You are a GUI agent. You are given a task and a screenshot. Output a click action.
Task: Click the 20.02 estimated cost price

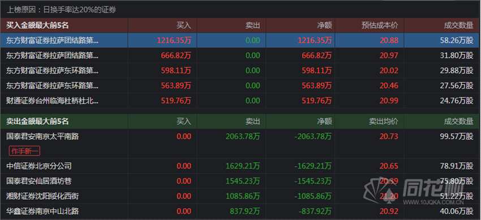click(x=389, y=70)
